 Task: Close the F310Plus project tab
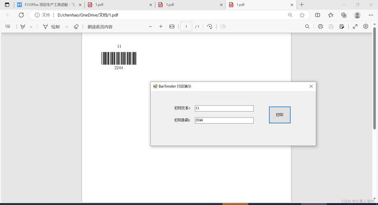pyautogui.click(x=80, y=5)
